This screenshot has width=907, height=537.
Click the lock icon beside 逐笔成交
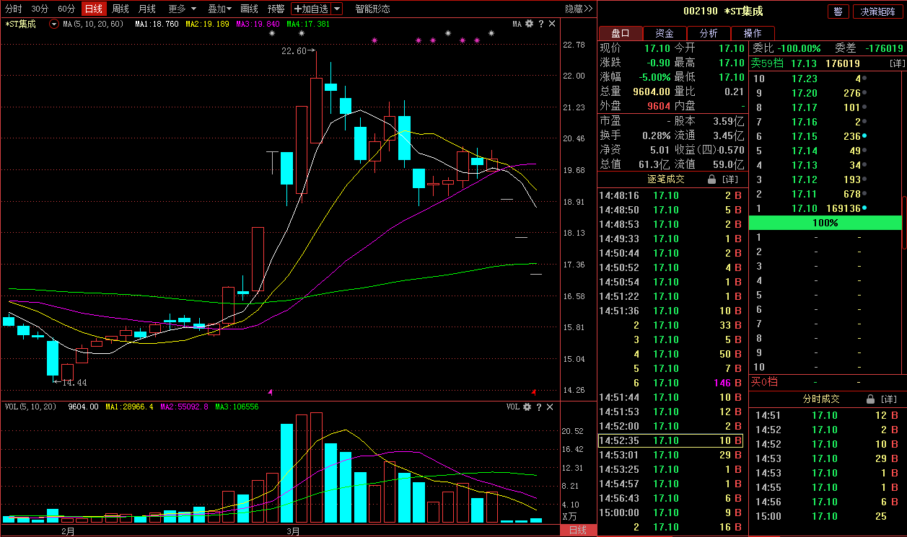click(x=711, y=179)
